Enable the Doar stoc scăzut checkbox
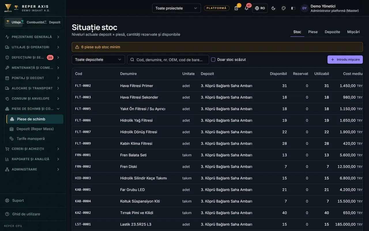The height and width of the screenshot is (231, 369). tap(213, 59)
